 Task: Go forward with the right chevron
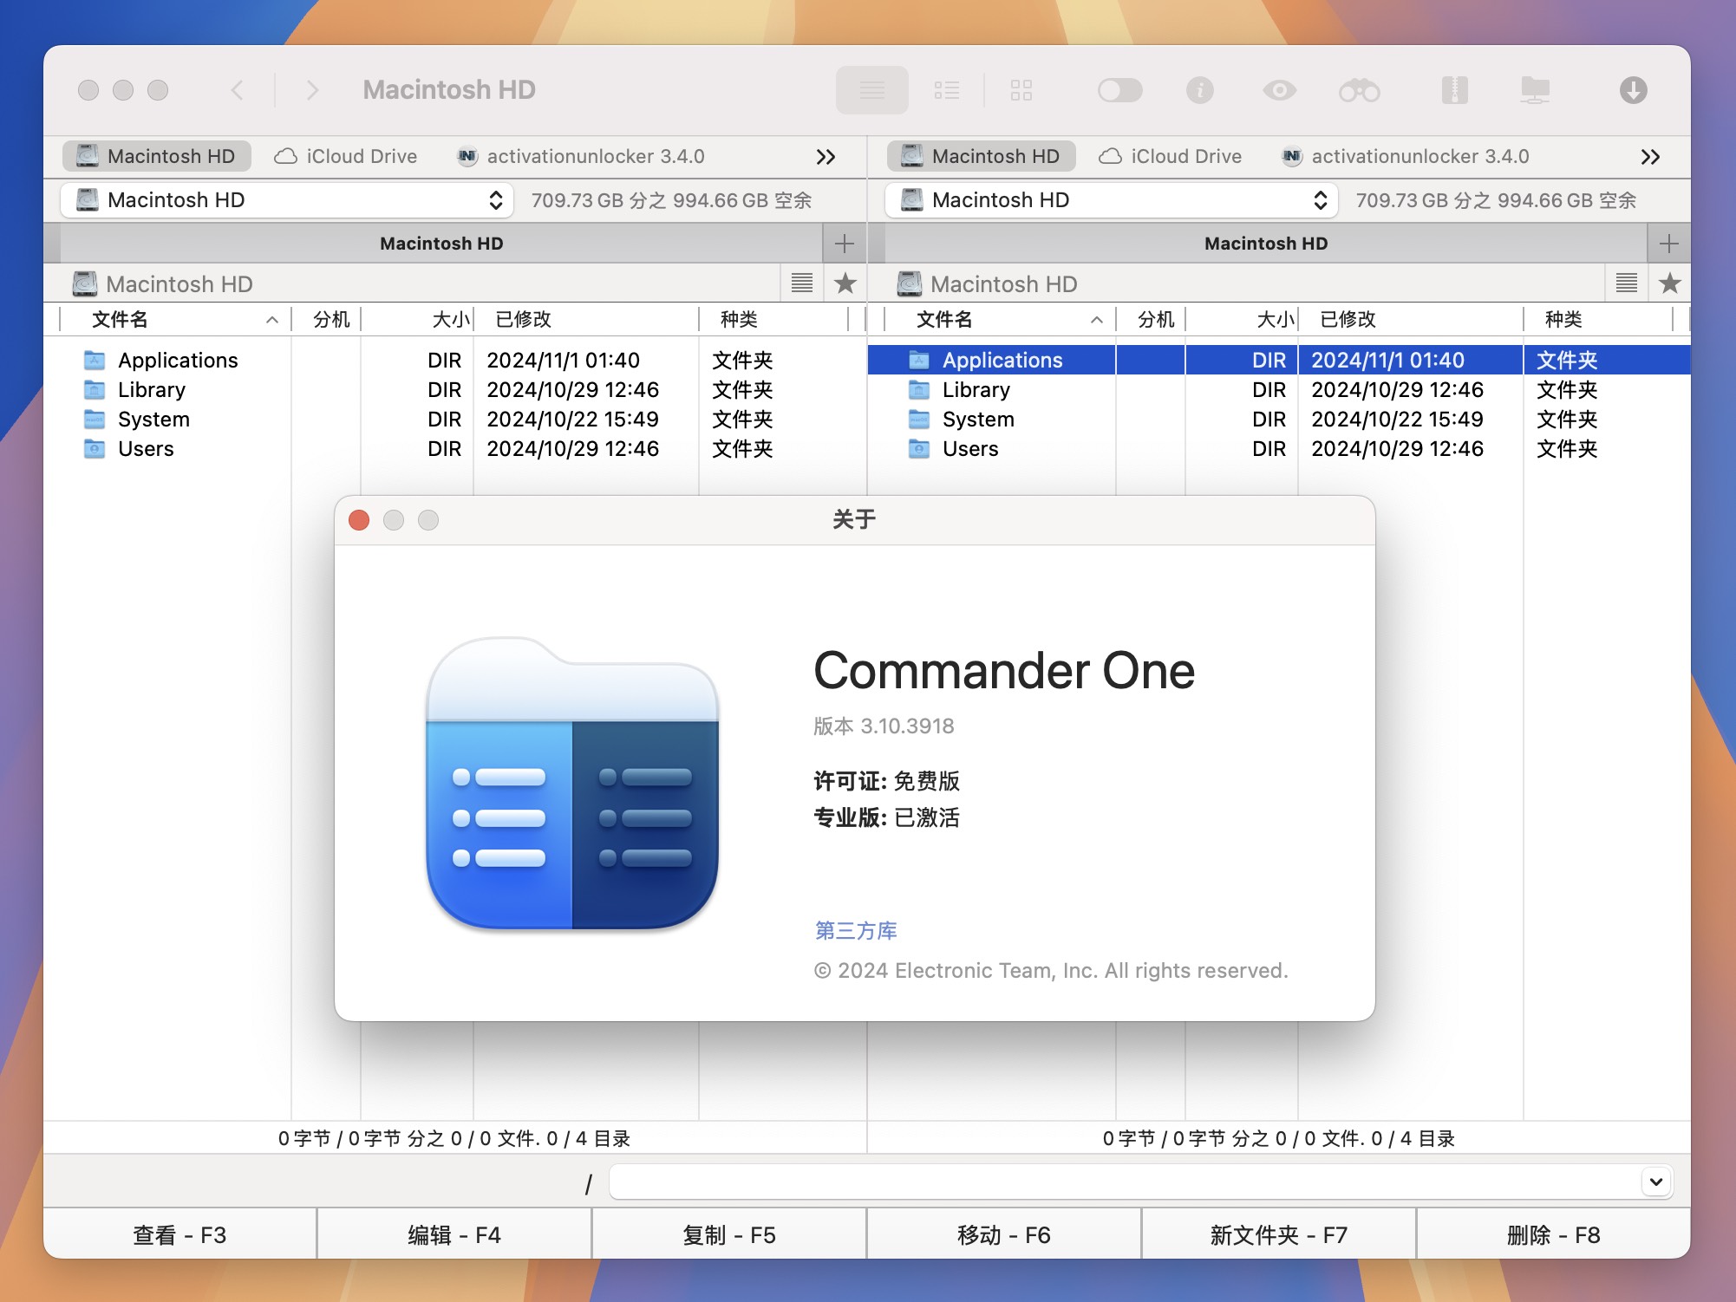point(313,90)
